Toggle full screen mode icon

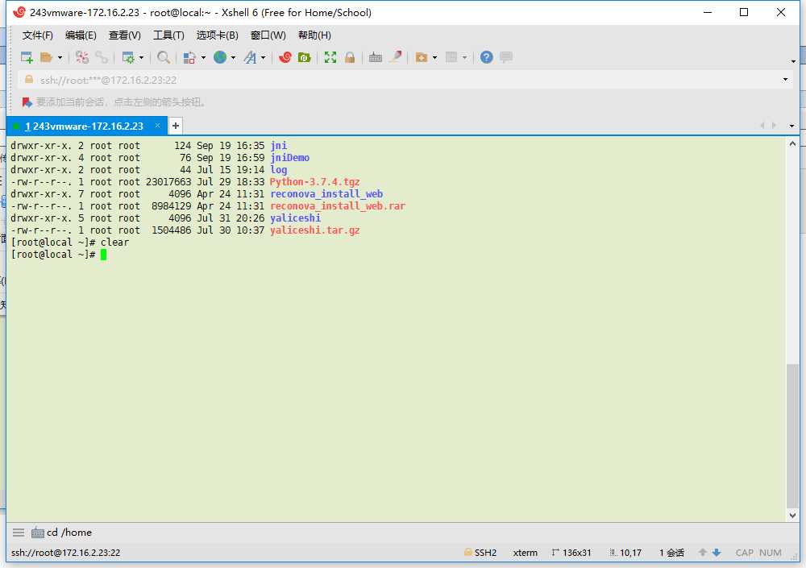pos(330,57)
